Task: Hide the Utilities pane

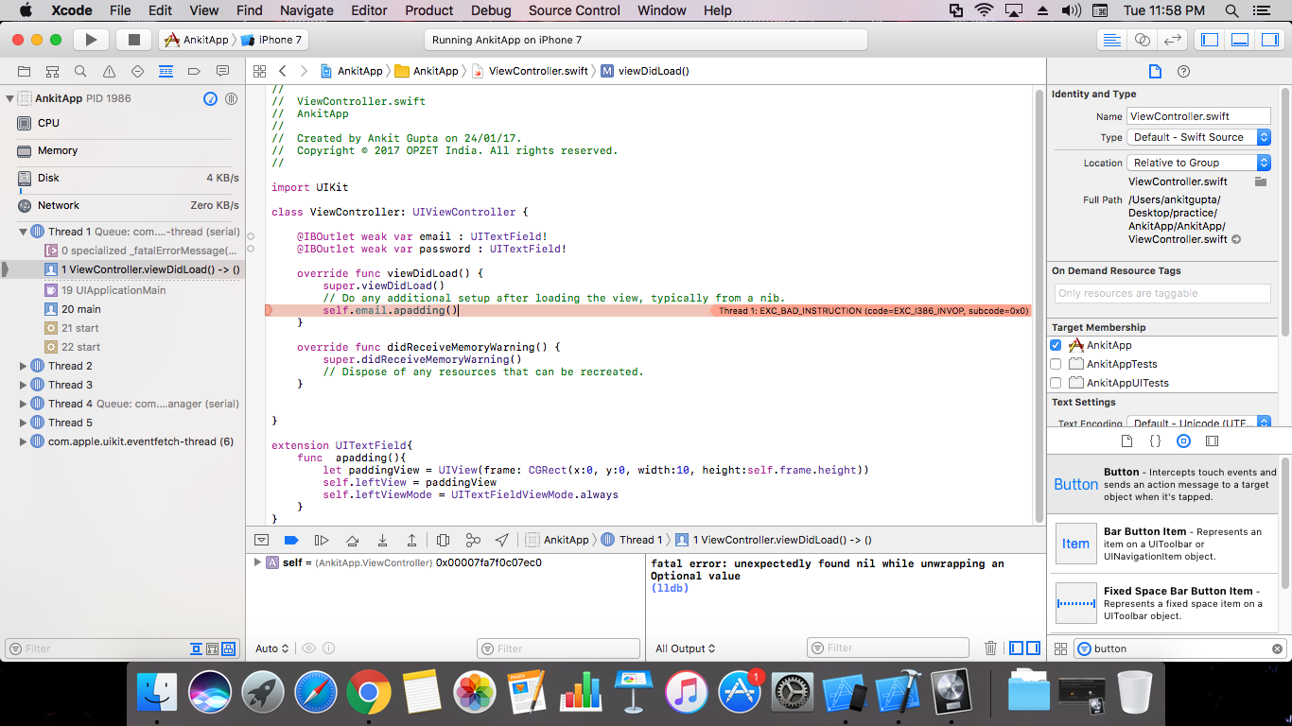Action: pyautogui.click(x=1269, y=40)
